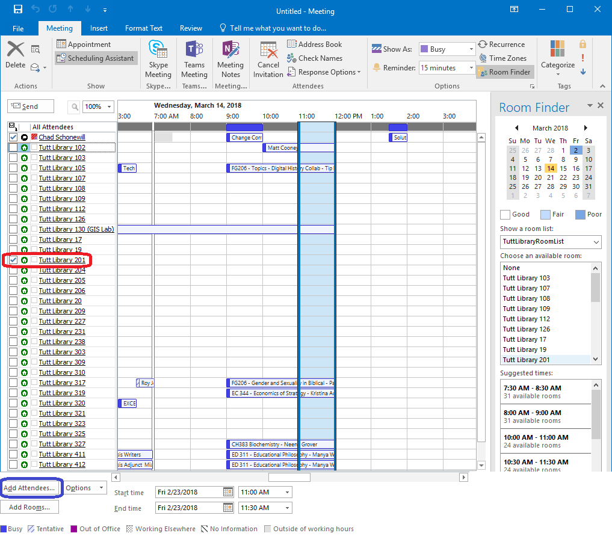The width and height of the screenshot is (612, 542).
Task: Click horizontal schedule scrollbar thumb
Action: 289,477
